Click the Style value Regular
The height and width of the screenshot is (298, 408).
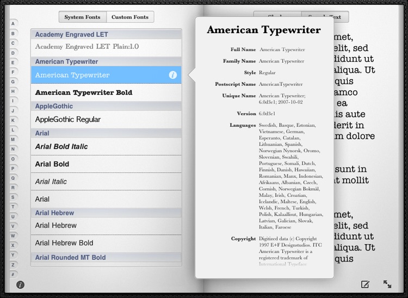[267, 73]
